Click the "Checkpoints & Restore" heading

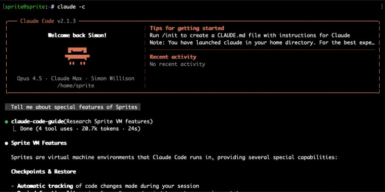43,172
